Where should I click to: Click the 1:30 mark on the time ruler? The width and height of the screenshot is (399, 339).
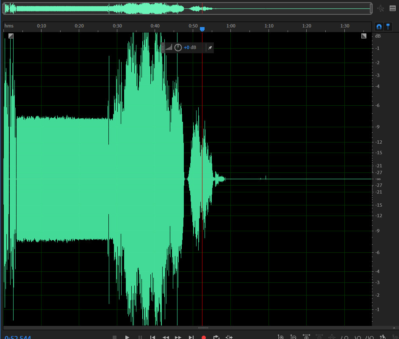[x=345, y=26]
